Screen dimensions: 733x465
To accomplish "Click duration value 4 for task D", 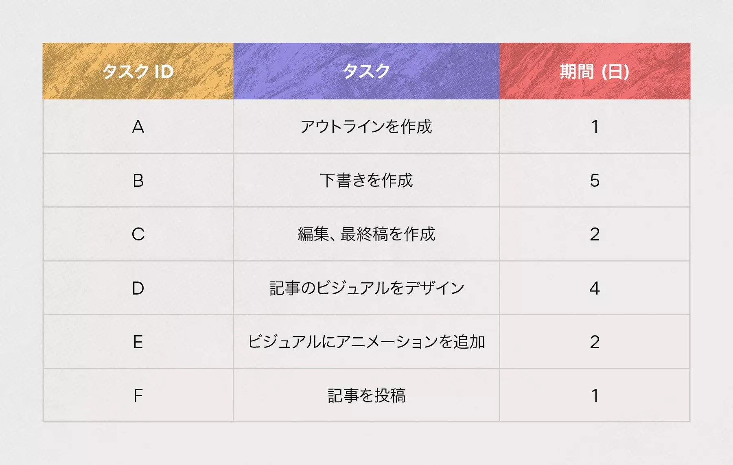I will coord(595,288).
